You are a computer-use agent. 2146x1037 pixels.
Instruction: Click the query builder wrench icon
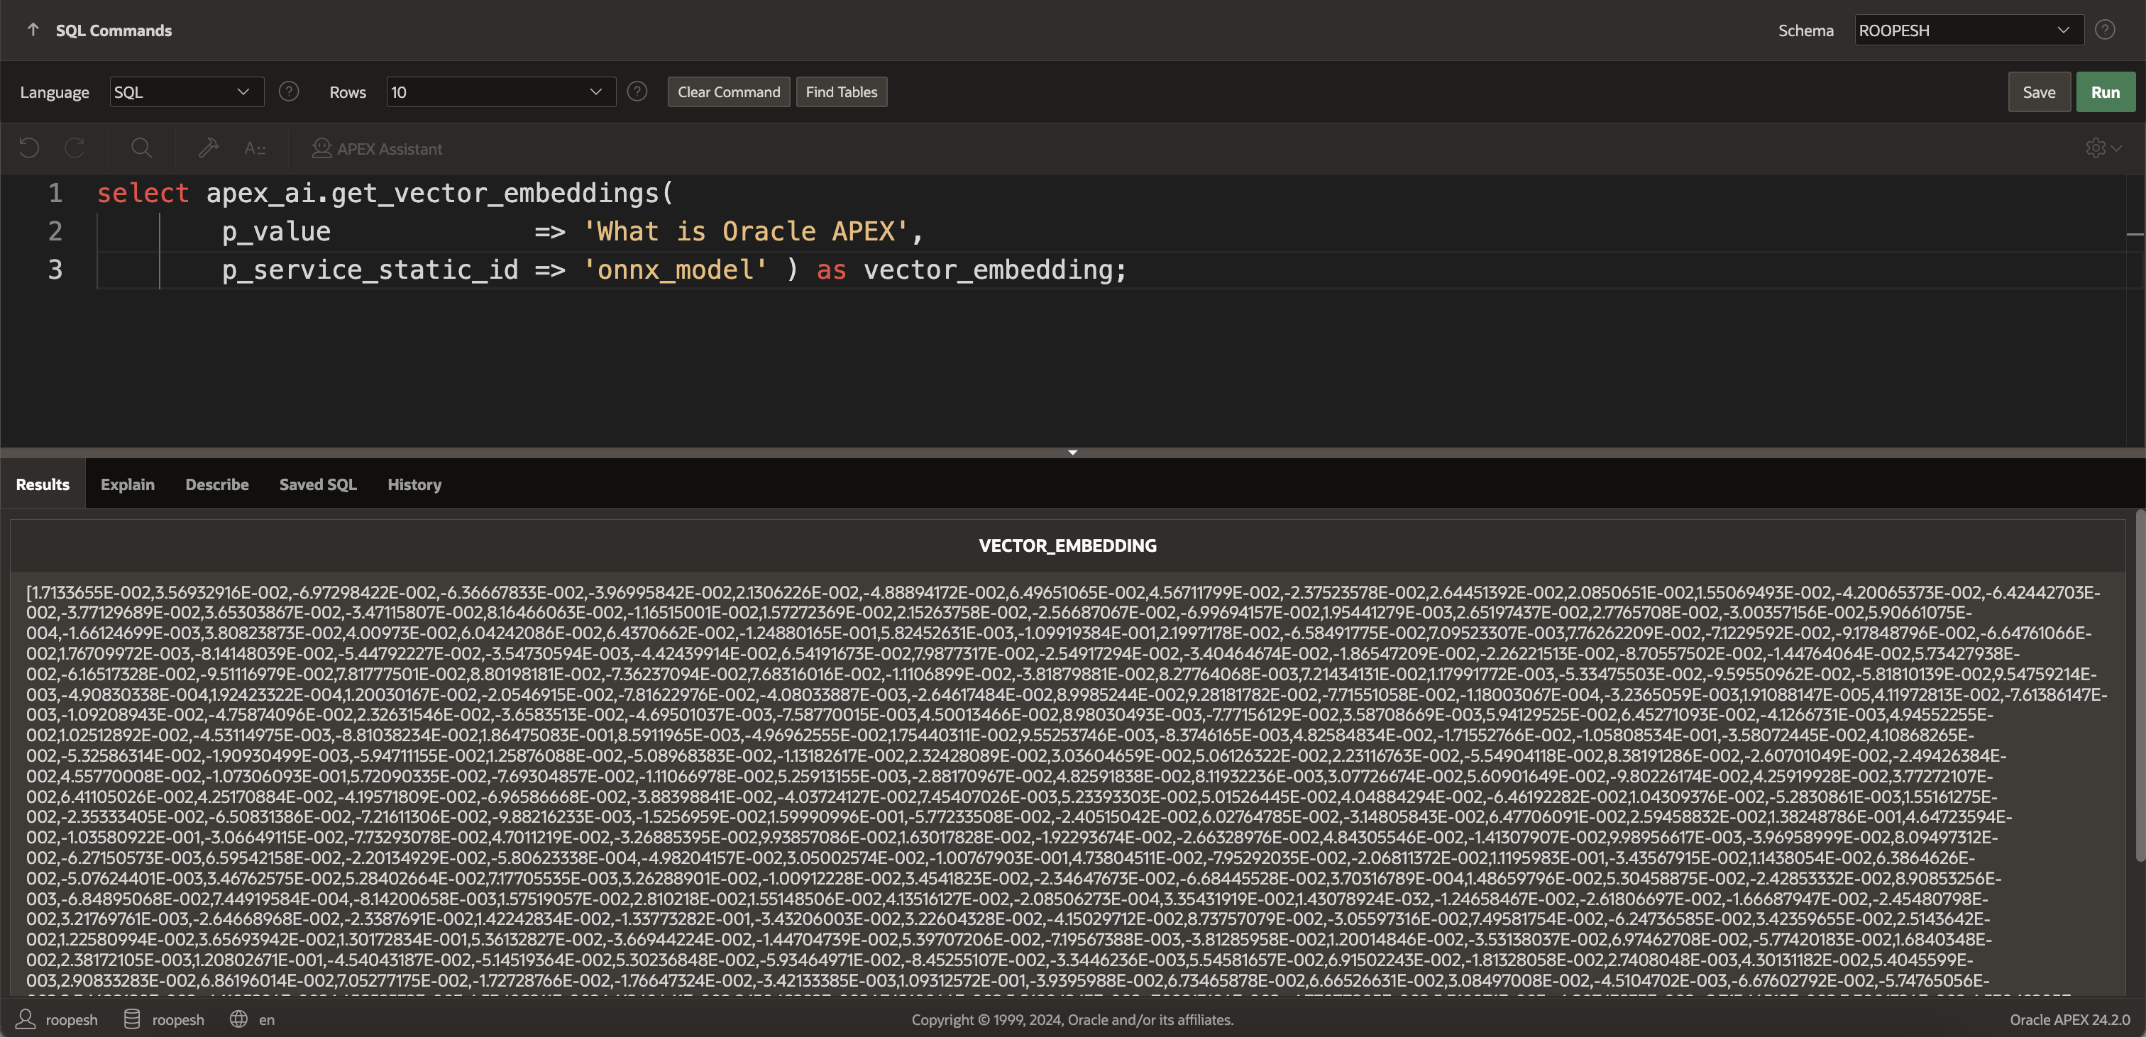(x=208, y=148)
